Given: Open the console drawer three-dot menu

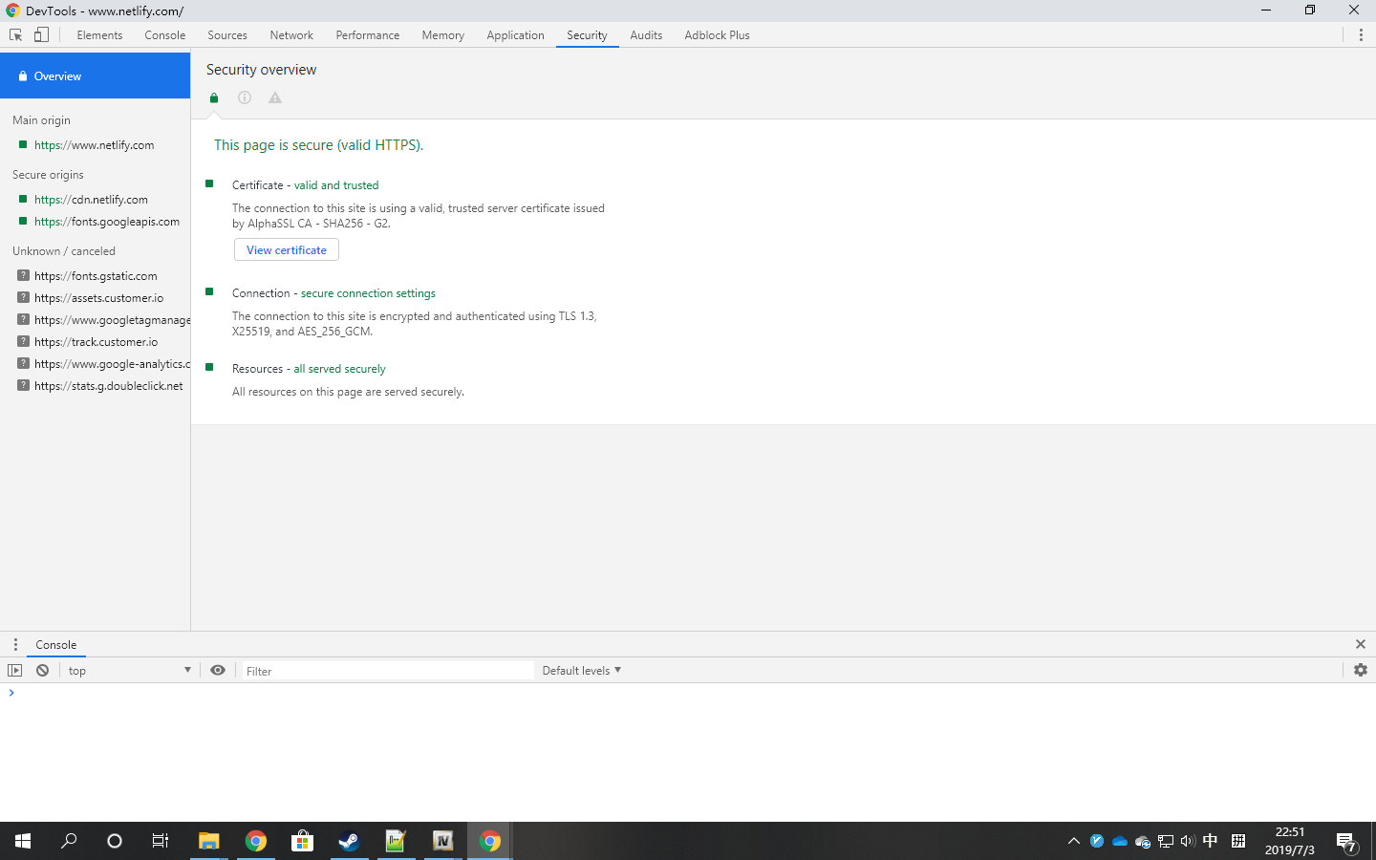Looking at the screenshot, I should [x=15, y=645].
